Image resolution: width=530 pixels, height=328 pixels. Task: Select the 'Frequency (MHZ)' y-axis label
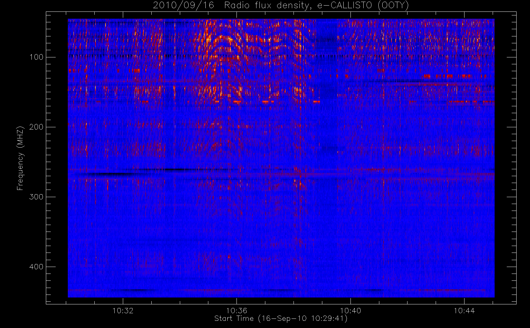20,158
